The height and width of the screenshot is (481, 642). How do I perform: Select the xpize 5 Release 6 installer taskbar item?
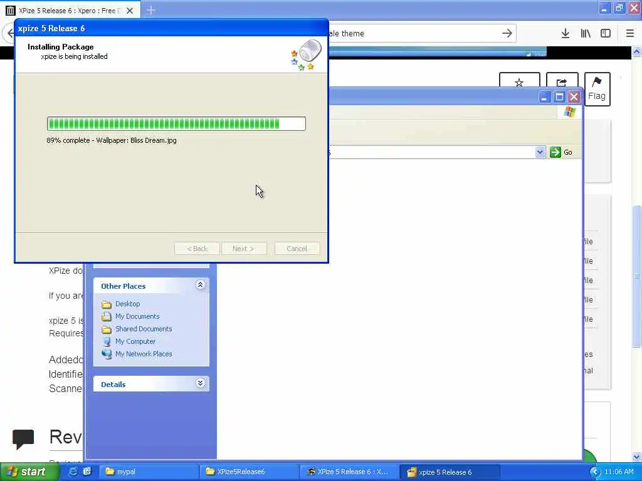(x=450, y=472)
